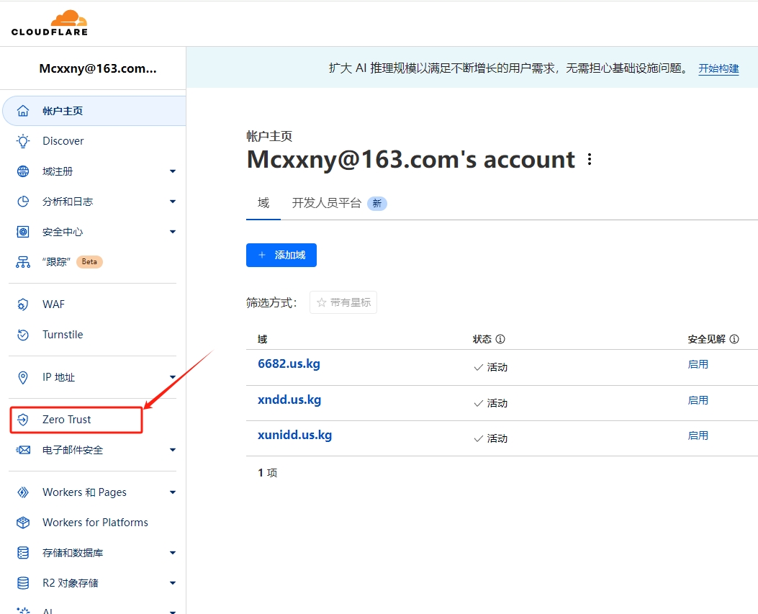
Task: Click the 活动 status of xndd.us.kg
Action: coord(491,403)
